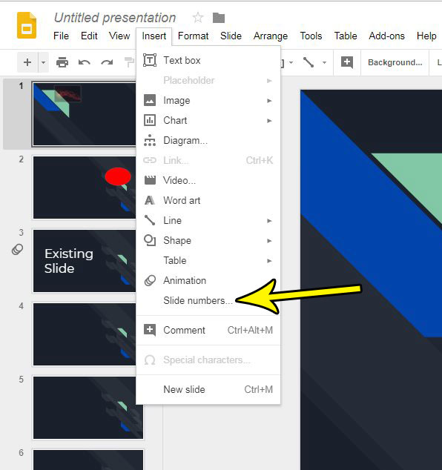Select slide 1 thumbnail
This screenshot has width=442, height=470.
point(84,114)
